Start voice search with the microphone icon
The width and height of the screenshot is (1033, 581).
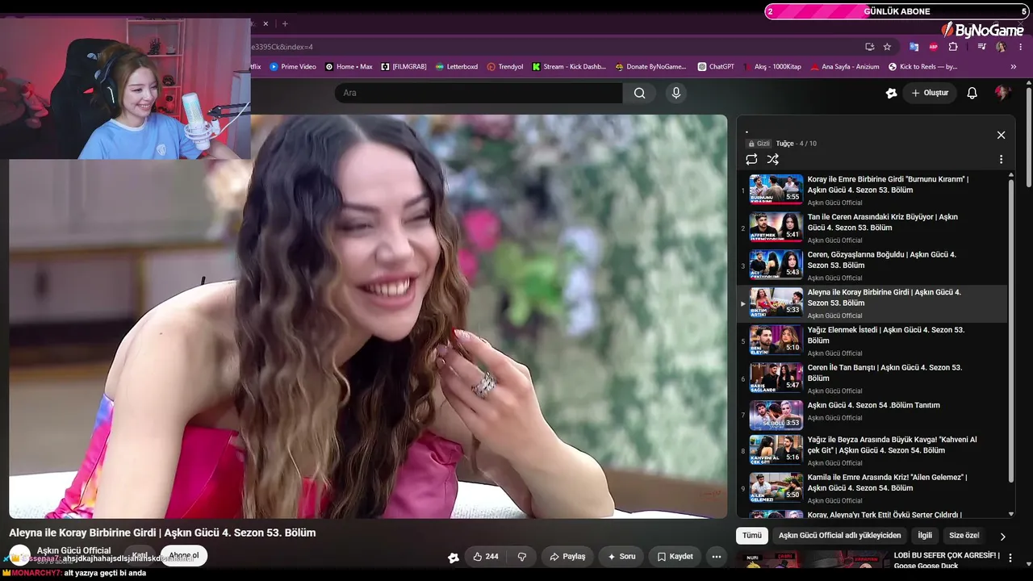point(676,93)
